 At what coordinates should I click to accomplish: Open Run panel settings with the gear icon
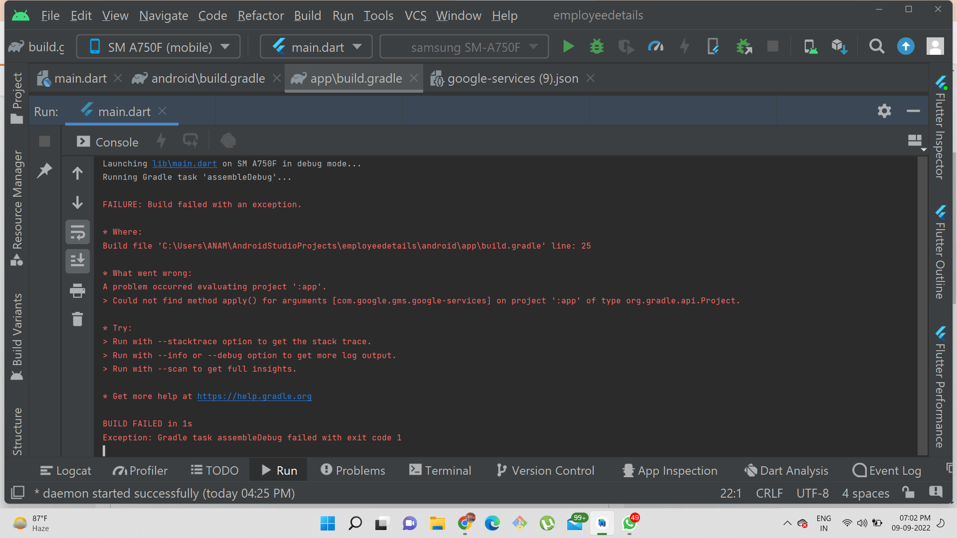[x=885, y=111]
